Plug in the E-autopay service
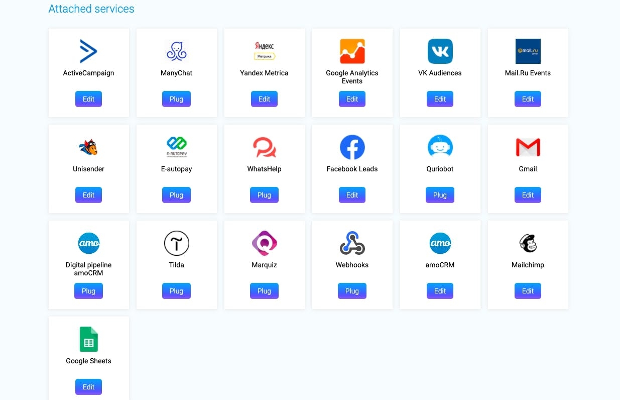Viewport: 620px width, 400px height. (176, 195)
